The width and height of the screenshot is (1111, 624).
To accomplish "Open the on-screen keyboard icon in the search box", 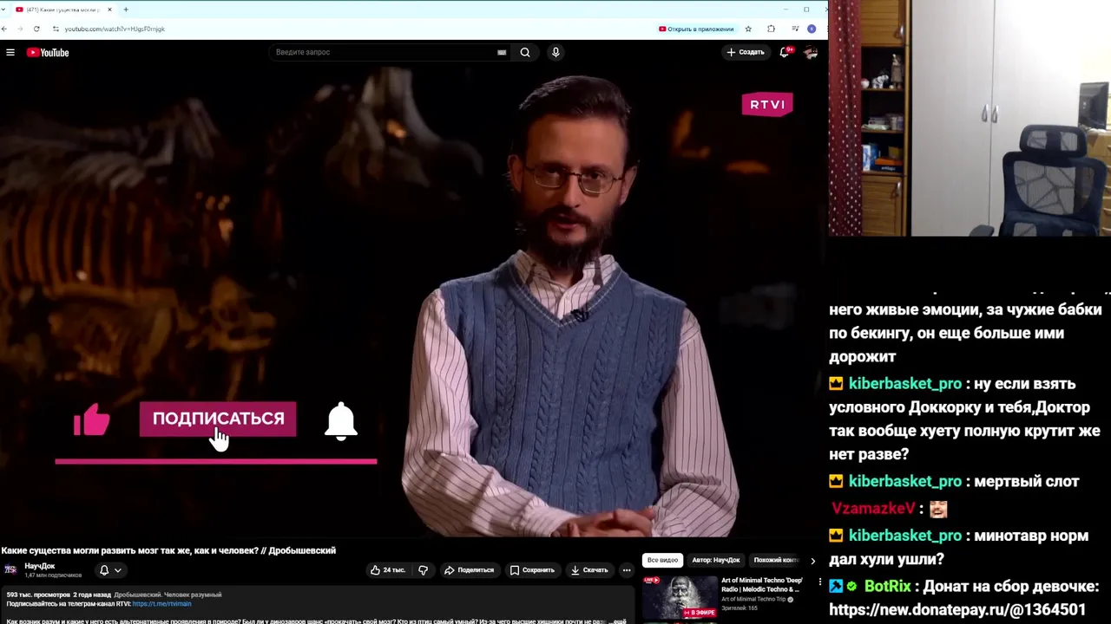I will pyautogui.click(x=502, y=52).
